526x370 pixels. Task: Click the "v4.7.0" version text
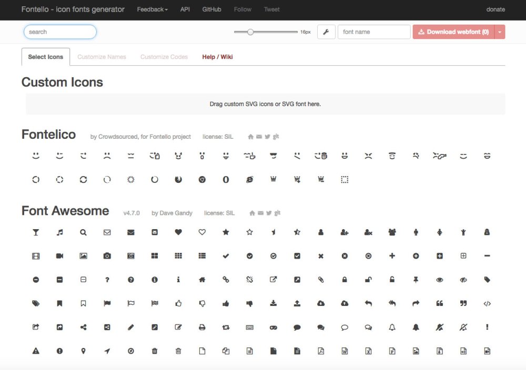click(131, 213)
